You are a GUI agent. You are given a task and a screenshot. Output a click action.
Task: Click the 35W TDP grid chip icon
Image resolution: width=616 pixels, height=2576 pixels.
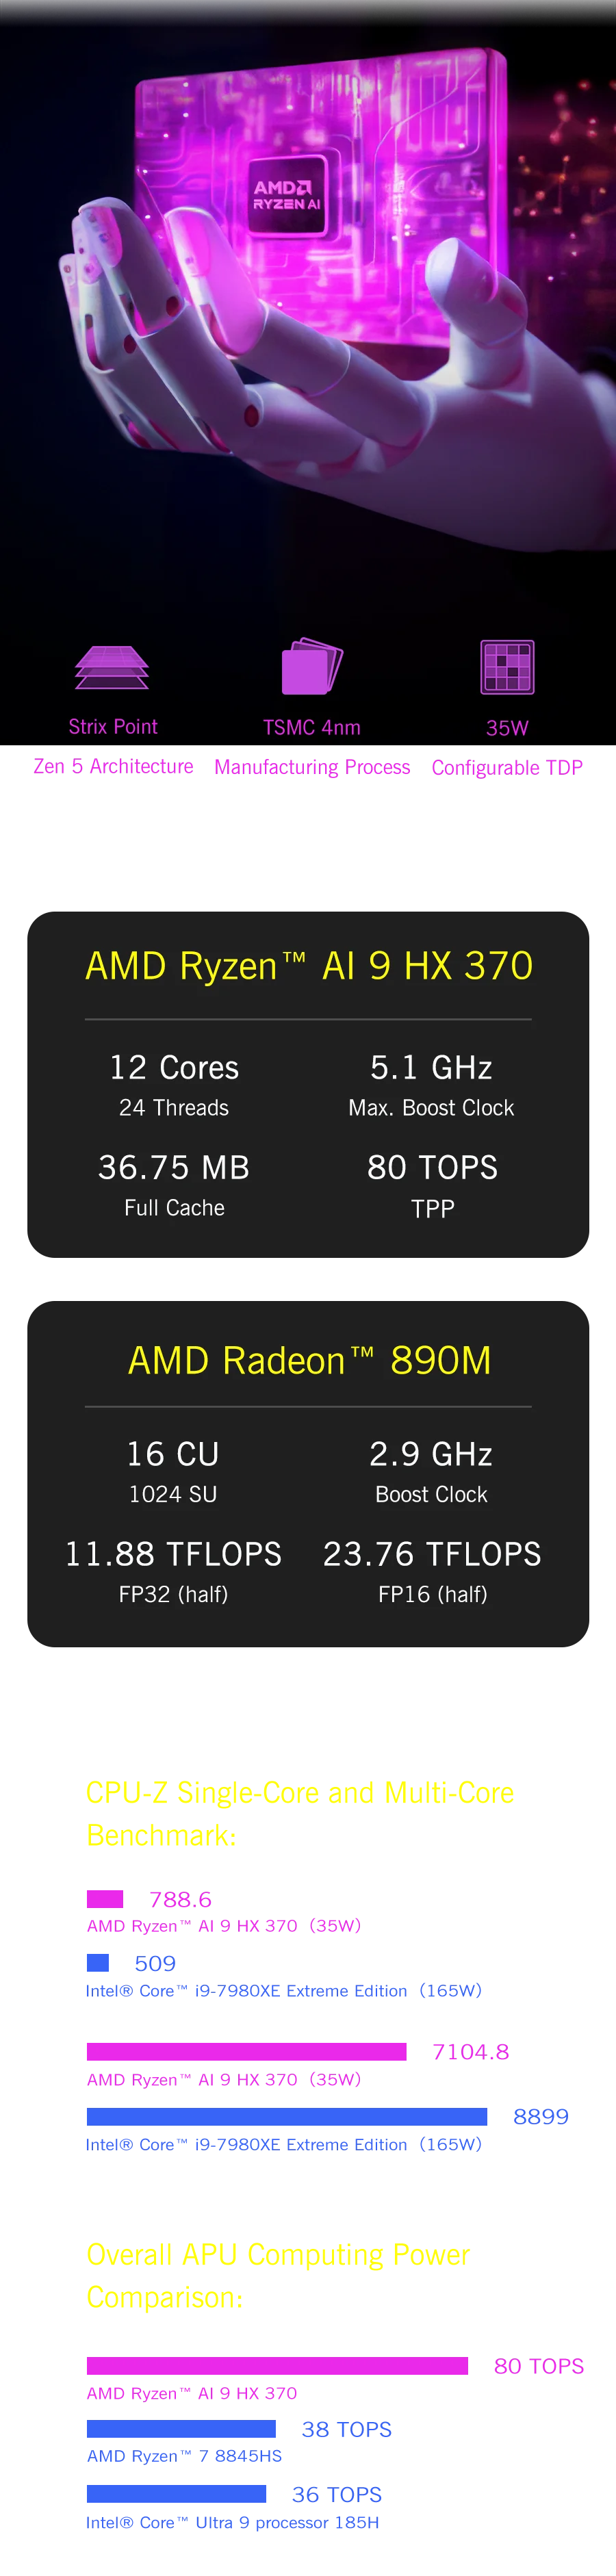click(x=507, y=667)
